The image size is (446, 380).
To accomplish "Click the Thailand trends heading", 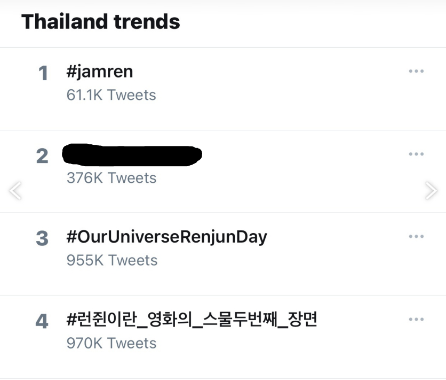I will click(x=100, y=22).
